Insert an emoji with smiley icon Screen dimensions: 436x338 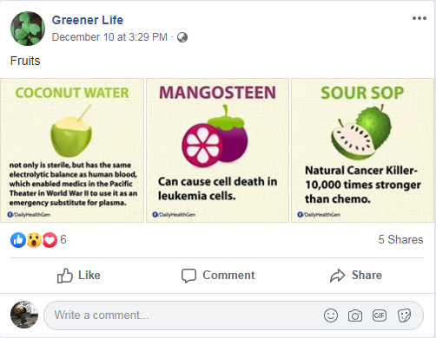coord(331,315)
